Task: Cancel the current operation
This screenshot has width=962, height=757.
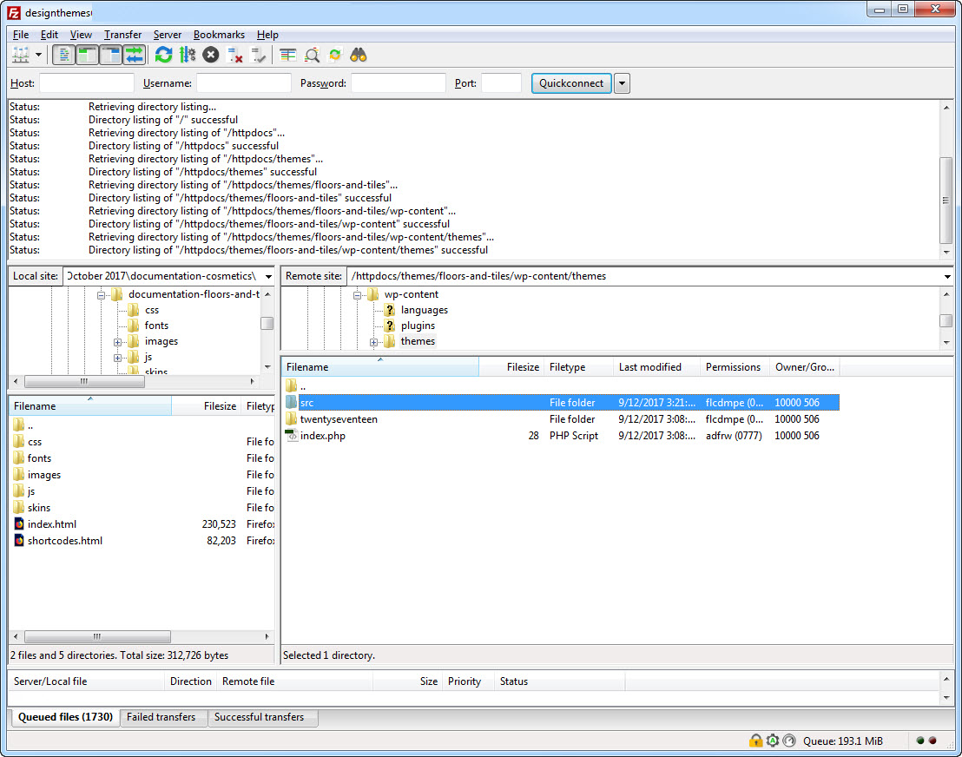Action: (211, 55)
